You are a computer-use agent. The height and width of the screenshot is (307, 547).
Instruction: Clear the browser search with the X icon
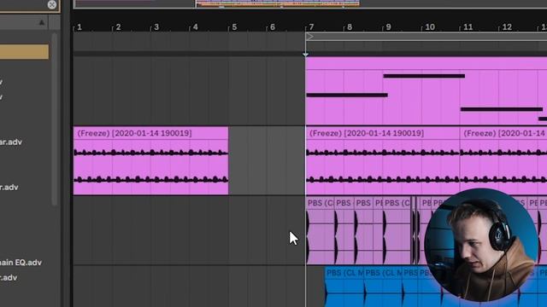(x=52, y=4)
